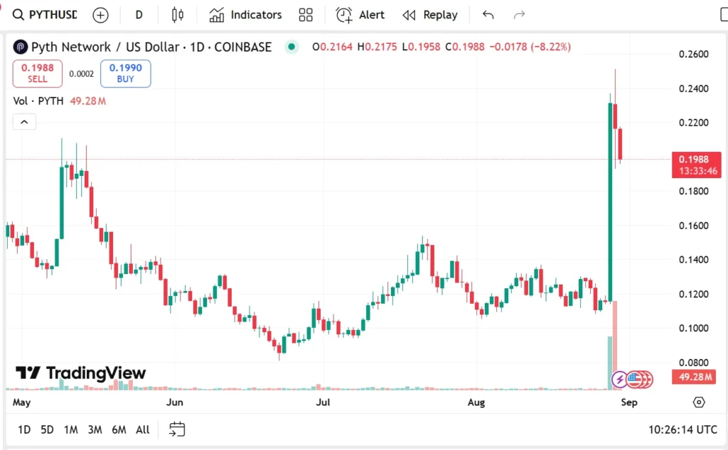
Task: Open the Indicators panel
Action: (245, 15)
